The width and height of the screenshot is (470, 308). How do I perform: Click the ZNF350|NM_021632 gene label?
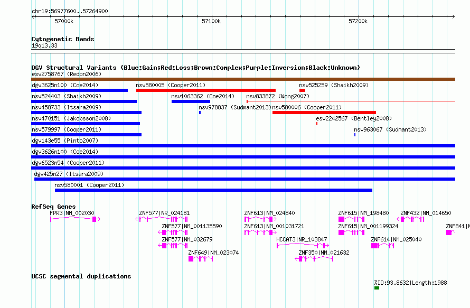click(324, 253)
